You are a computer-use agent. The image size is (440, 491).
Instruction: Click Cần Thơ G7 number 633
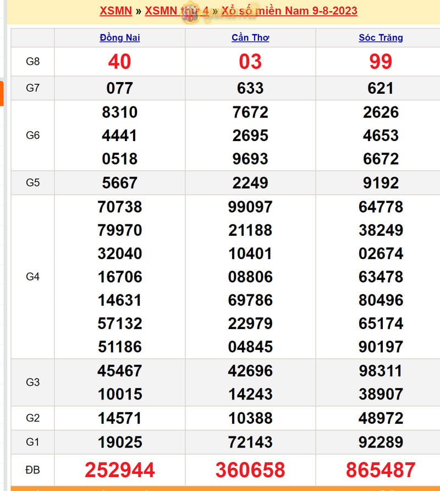(x=250, y=88)
